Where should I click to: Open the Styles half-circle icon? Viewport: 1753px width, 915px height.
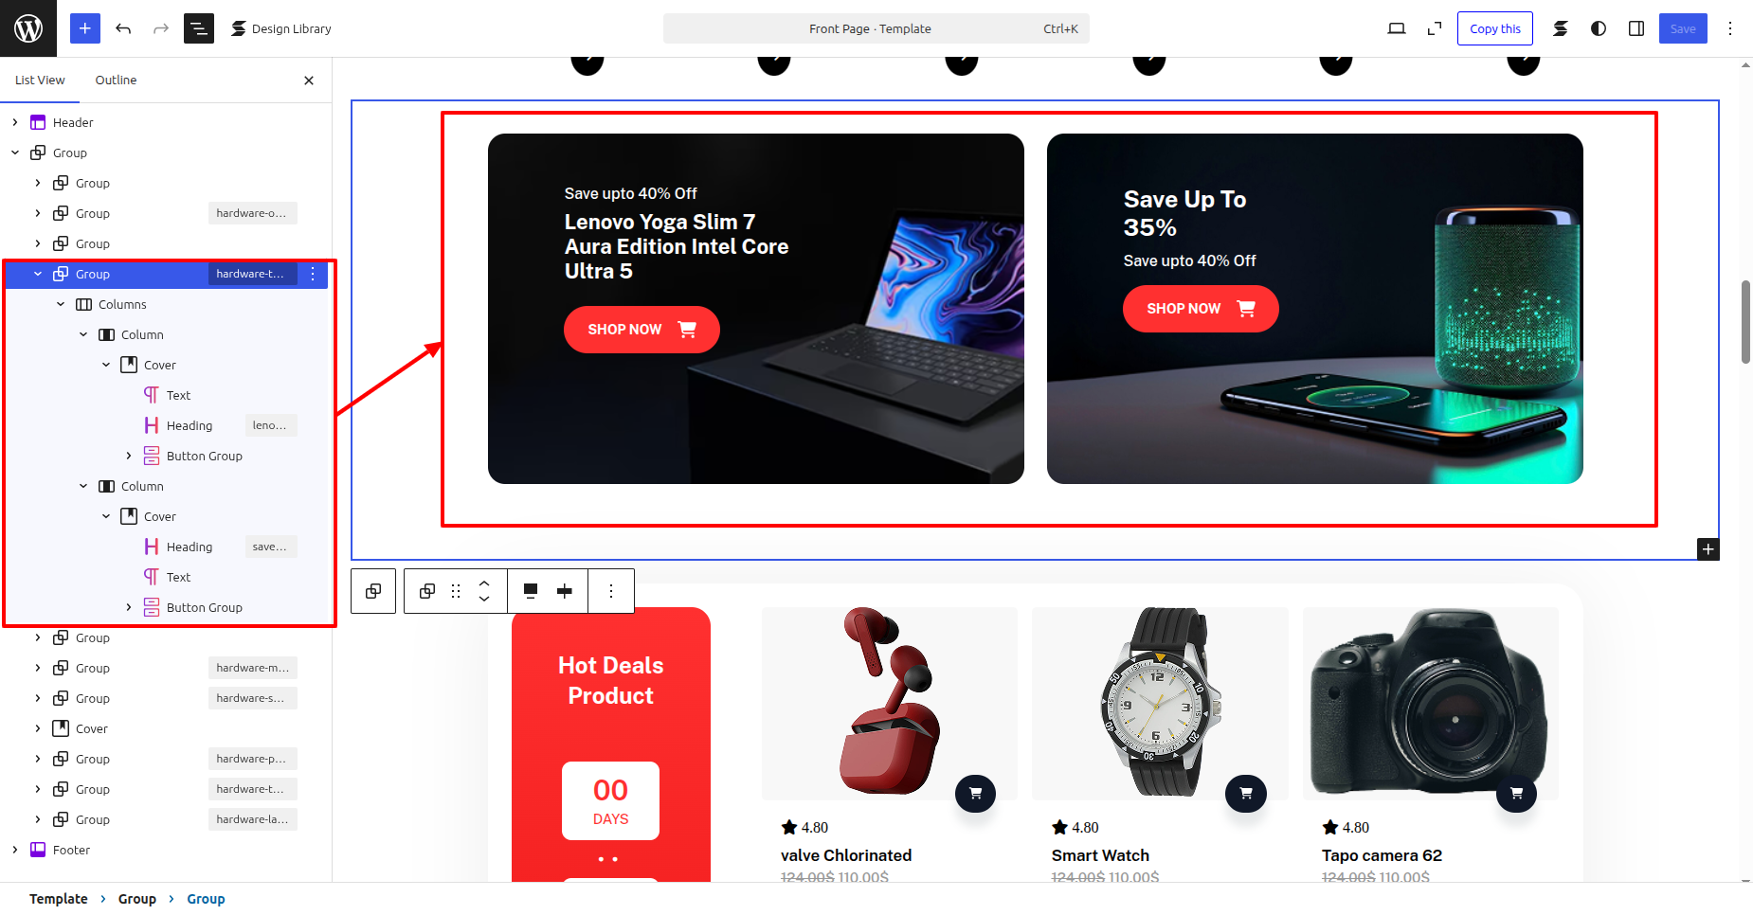point(1599,28)
